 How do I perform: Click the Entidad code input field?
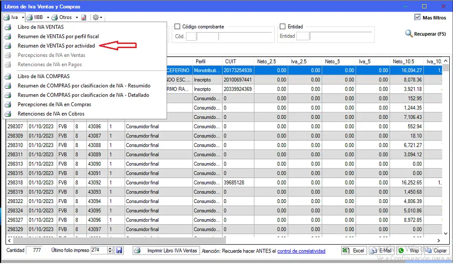302,36
